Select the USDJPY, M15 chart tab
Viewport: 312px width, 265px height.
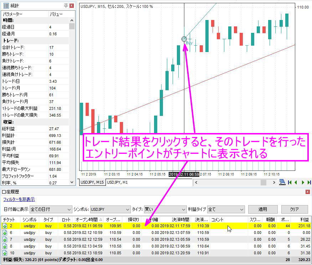92,182
